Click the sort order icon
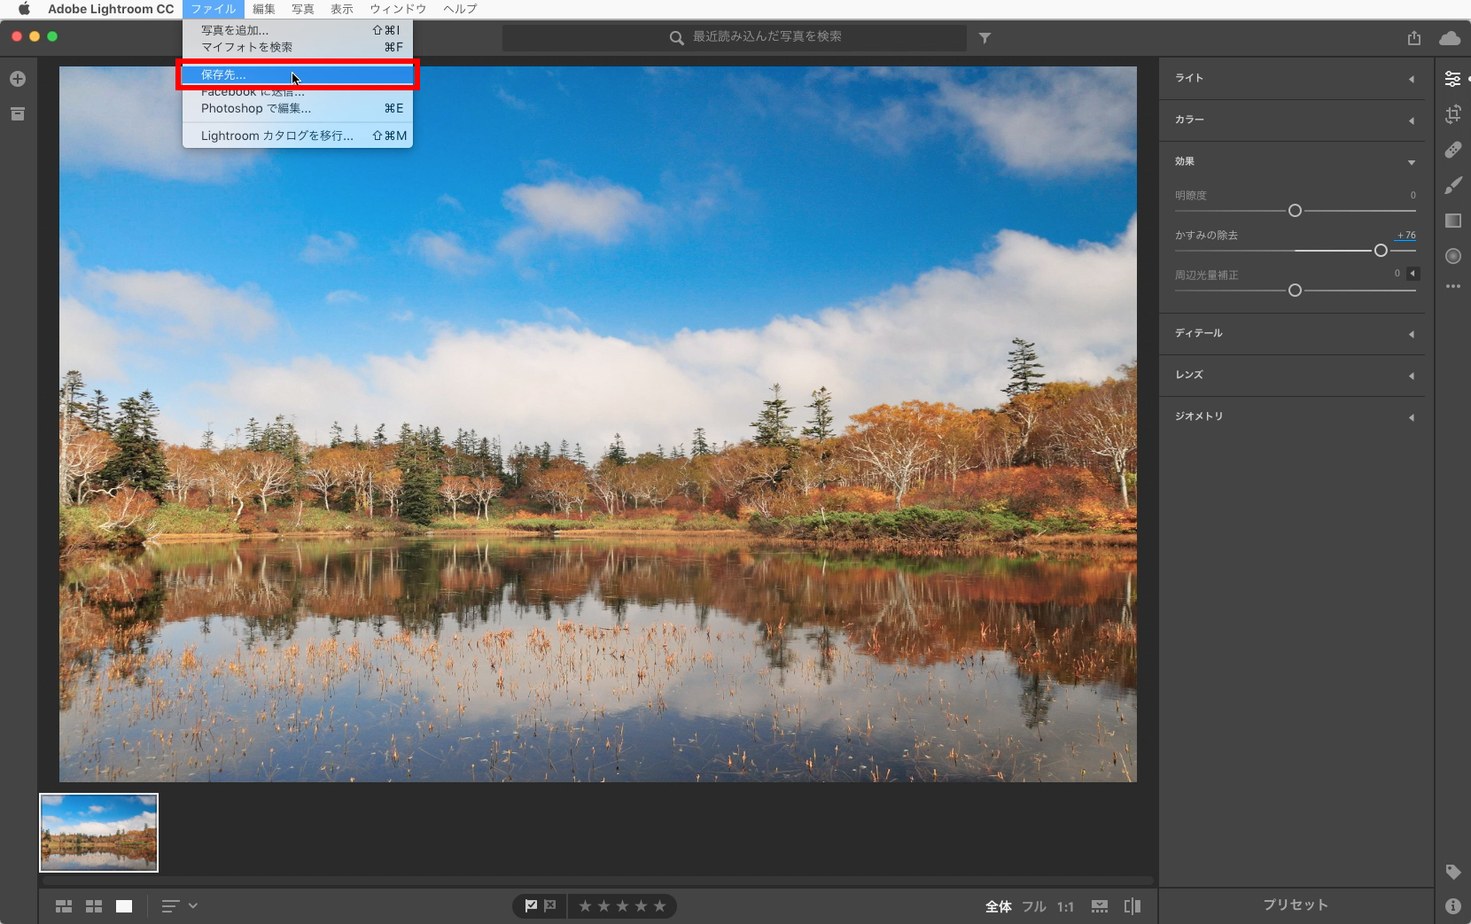This screenshot has height=924, width=1471. click(170, 906)
